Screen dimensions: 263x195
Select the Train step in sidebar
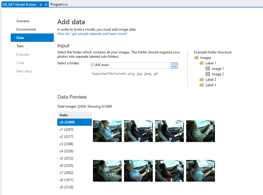pyautogui.click(x=20, y=46)
